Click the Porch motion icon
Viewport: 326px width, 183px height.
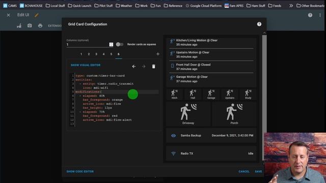[234, 112]
